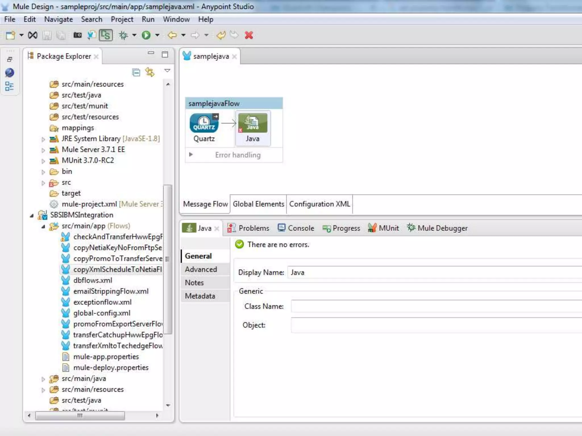Screen dimensions: 582x436
Task: Expand the JRE System Library node
Action: 43,139
